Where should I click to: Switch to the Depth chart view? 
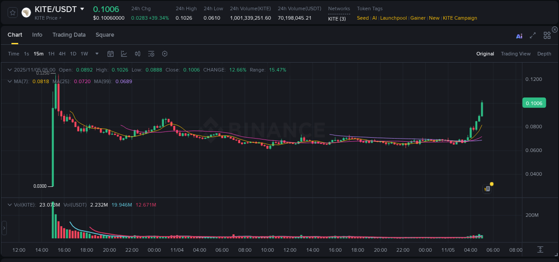pos(544,54)
